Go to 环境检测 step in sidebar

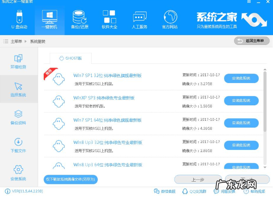tap(18, 62)
